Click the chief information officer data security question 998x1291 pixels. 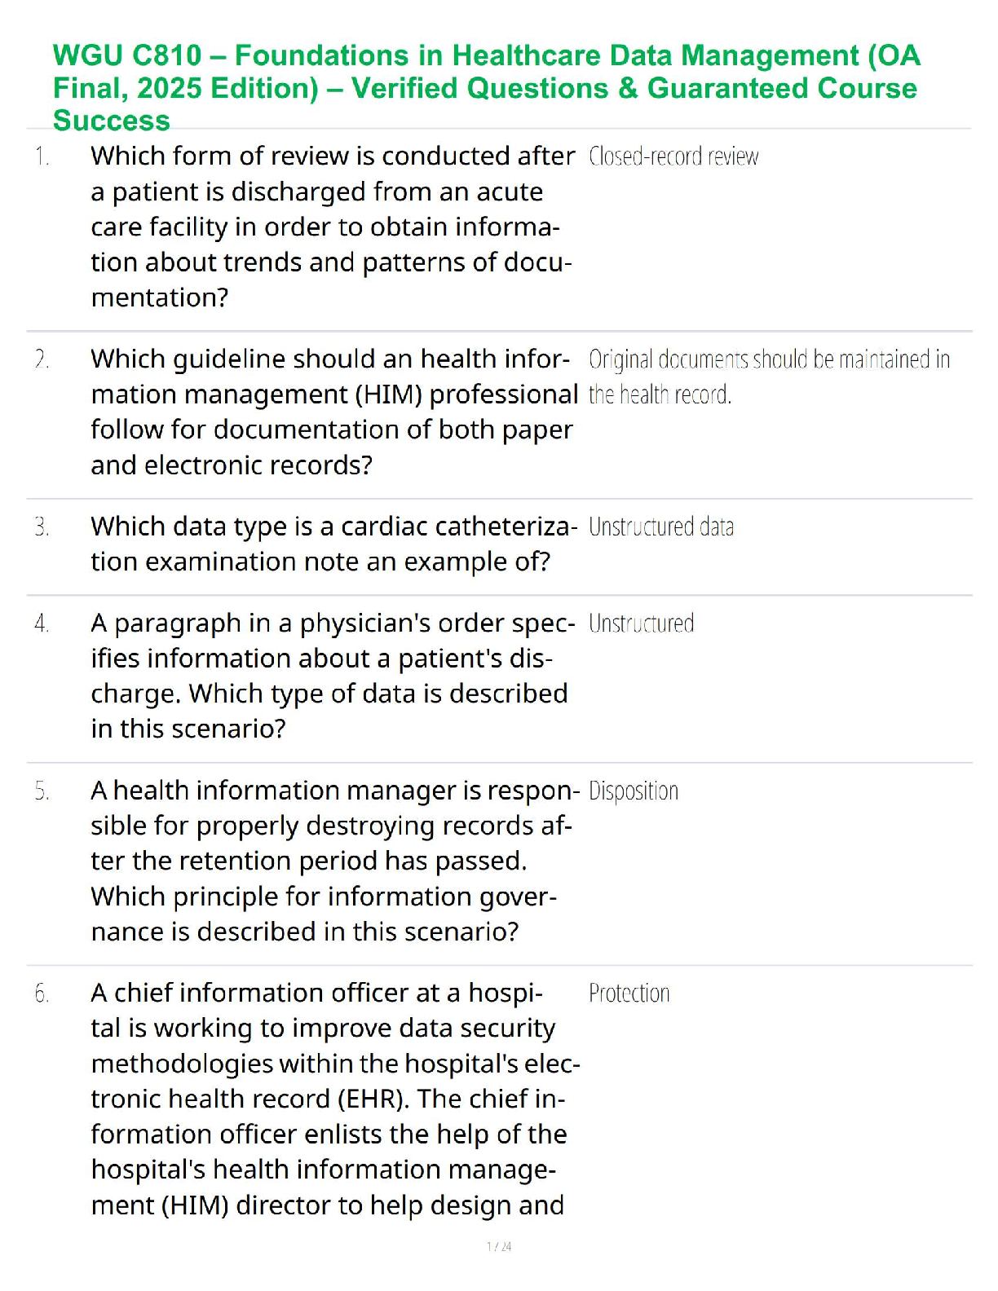pos(333,1098)
